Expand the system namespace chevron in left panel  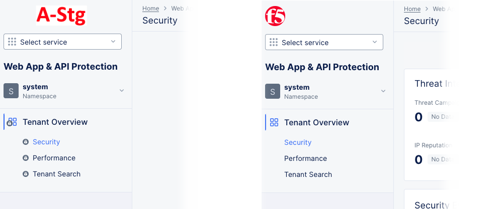coord(121,91)
